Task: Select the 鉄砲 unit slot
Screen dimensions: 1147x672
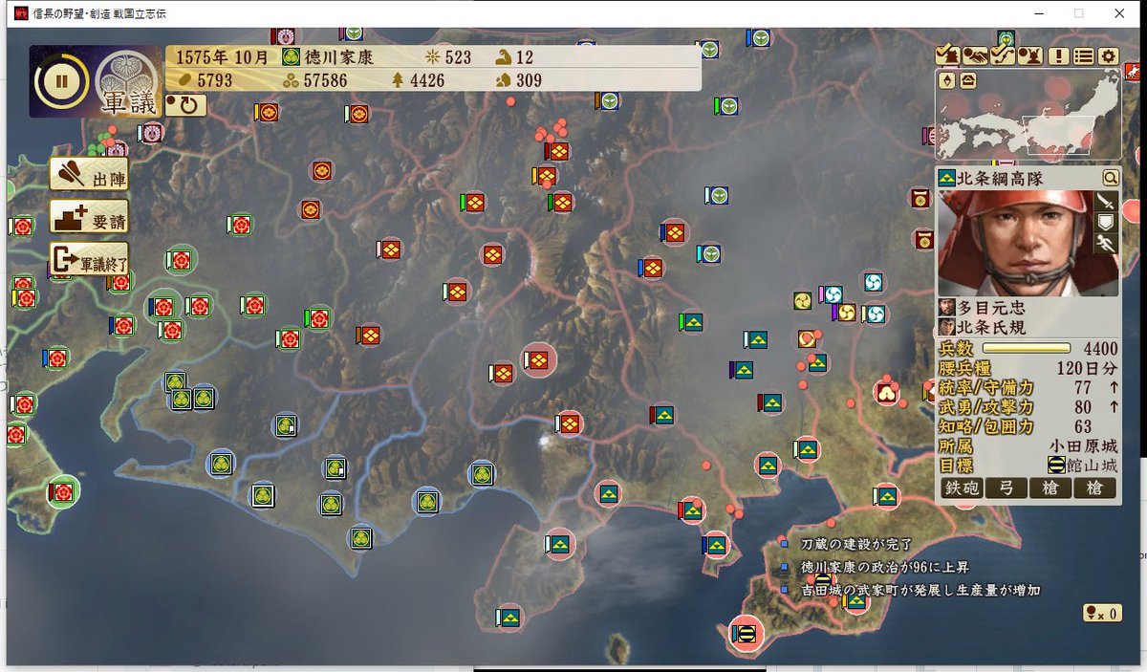Action: (x=961, y=488)
